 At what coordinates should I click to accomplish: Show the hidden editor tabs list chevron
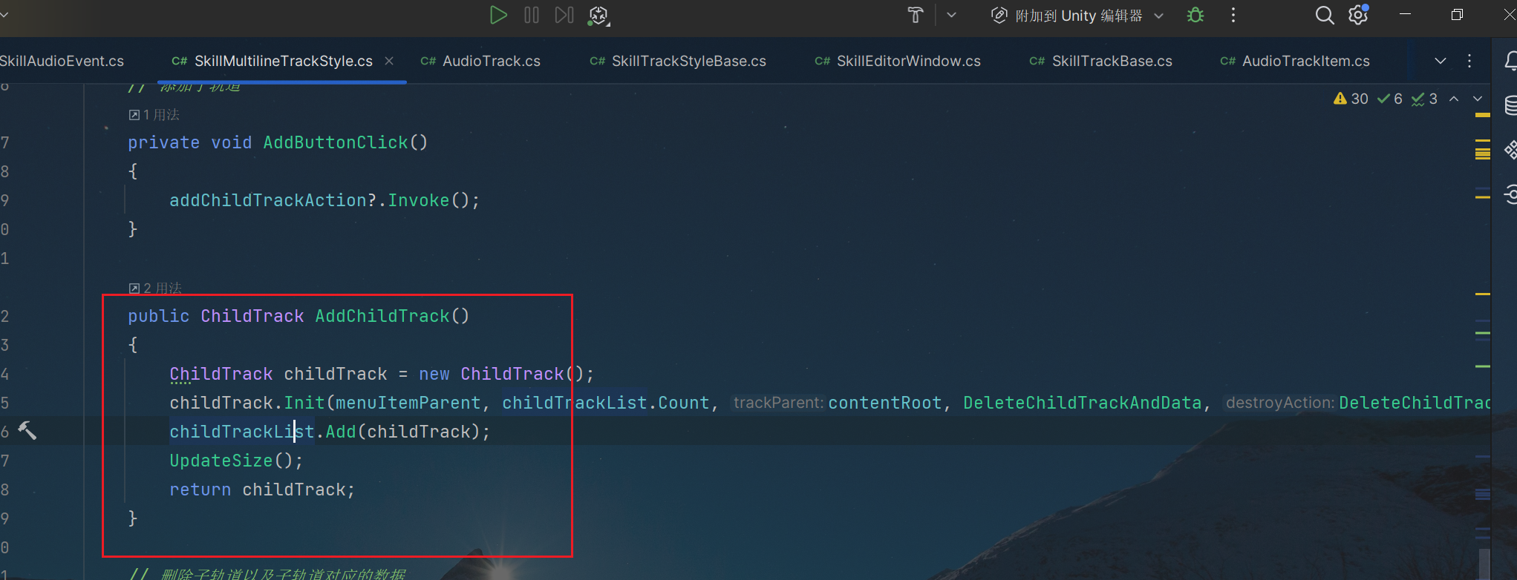coord(1441,61)
